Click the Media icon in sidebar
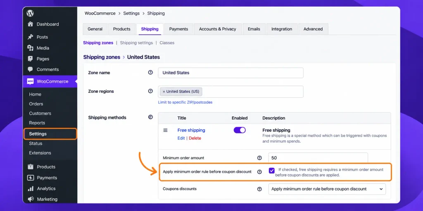 pos(30,48)
